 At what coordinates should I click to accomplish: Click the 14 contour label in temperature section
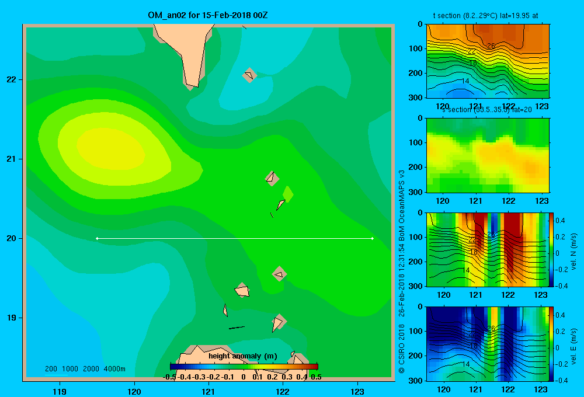465,81
